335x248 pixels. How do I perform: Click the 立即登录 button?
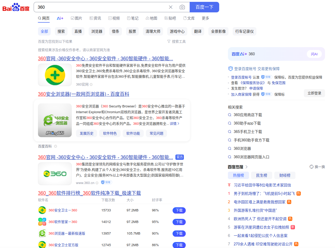click(314, 93)
